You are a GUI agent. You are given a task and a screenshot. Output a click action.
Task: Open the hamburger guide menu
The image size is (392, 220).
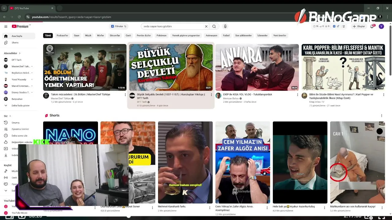[6, 27]
